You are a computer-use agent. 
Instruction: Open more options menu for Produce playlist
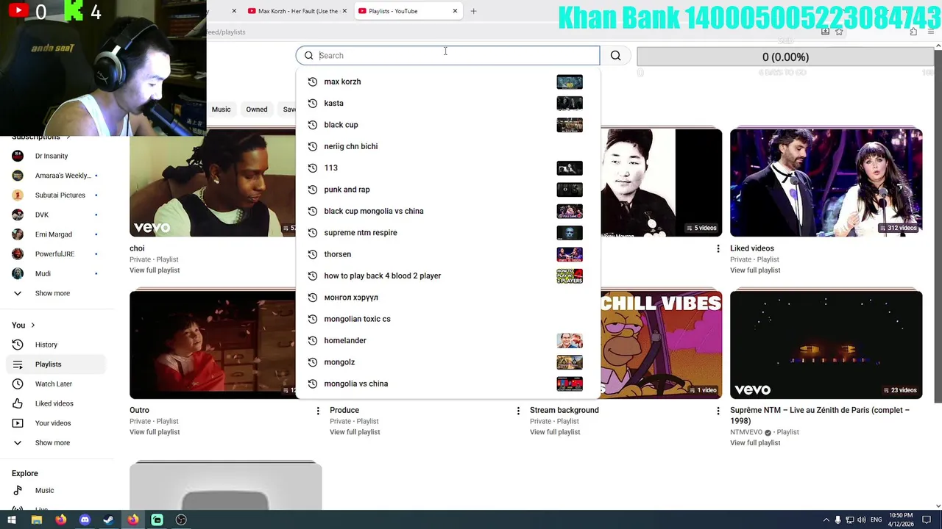click(518, 411)
